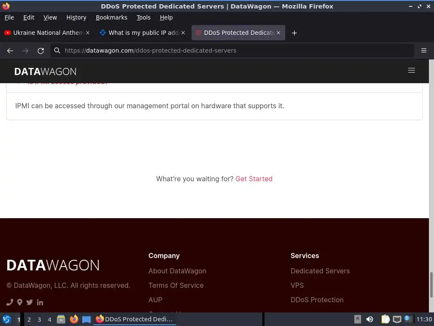Switch to workspace 4
The width and height of the screenshot is (434, 326).
(x=50, y=320)
